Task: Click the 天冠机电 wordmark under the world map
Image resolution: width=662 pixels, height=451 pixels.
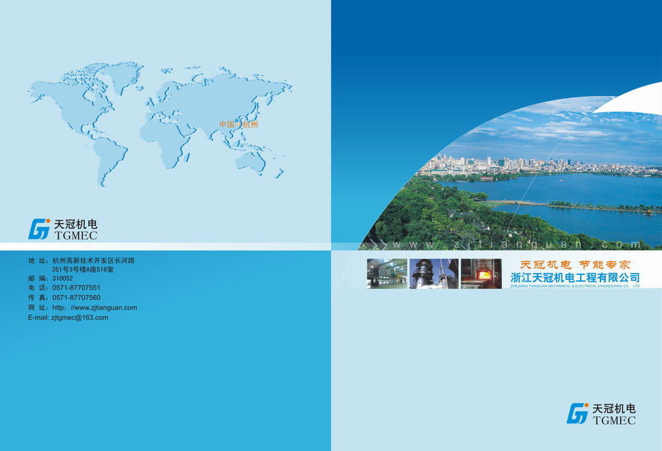Action: 75,224
